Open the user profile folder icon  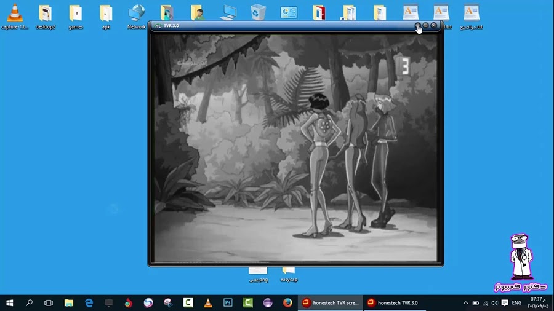[x=198, y=13]
